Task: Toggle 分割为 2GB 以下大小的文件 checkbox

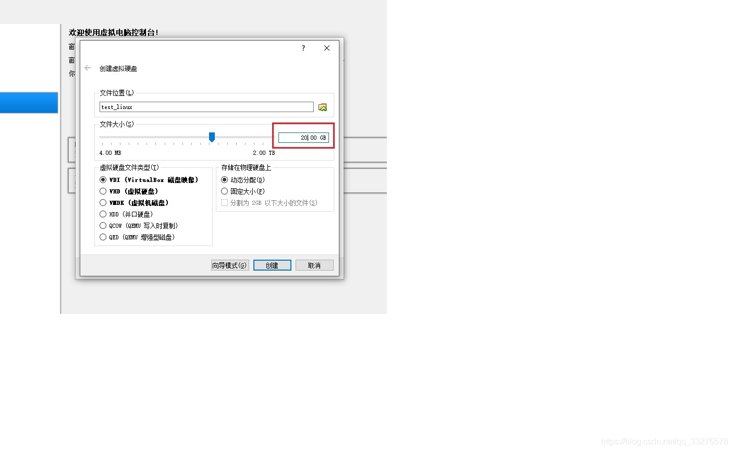Action: (x=269, y=203)
